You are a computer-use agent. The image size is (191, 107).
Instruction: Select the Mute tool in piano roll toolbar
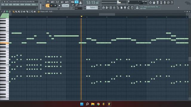point(24,12)
